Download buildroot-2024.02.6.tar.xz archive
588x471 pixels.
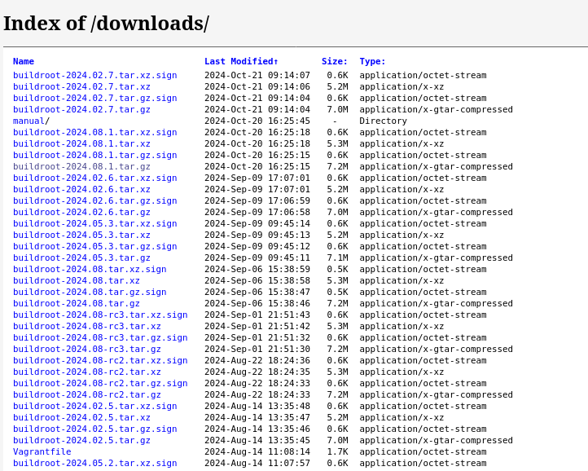(x=81, y=189)
